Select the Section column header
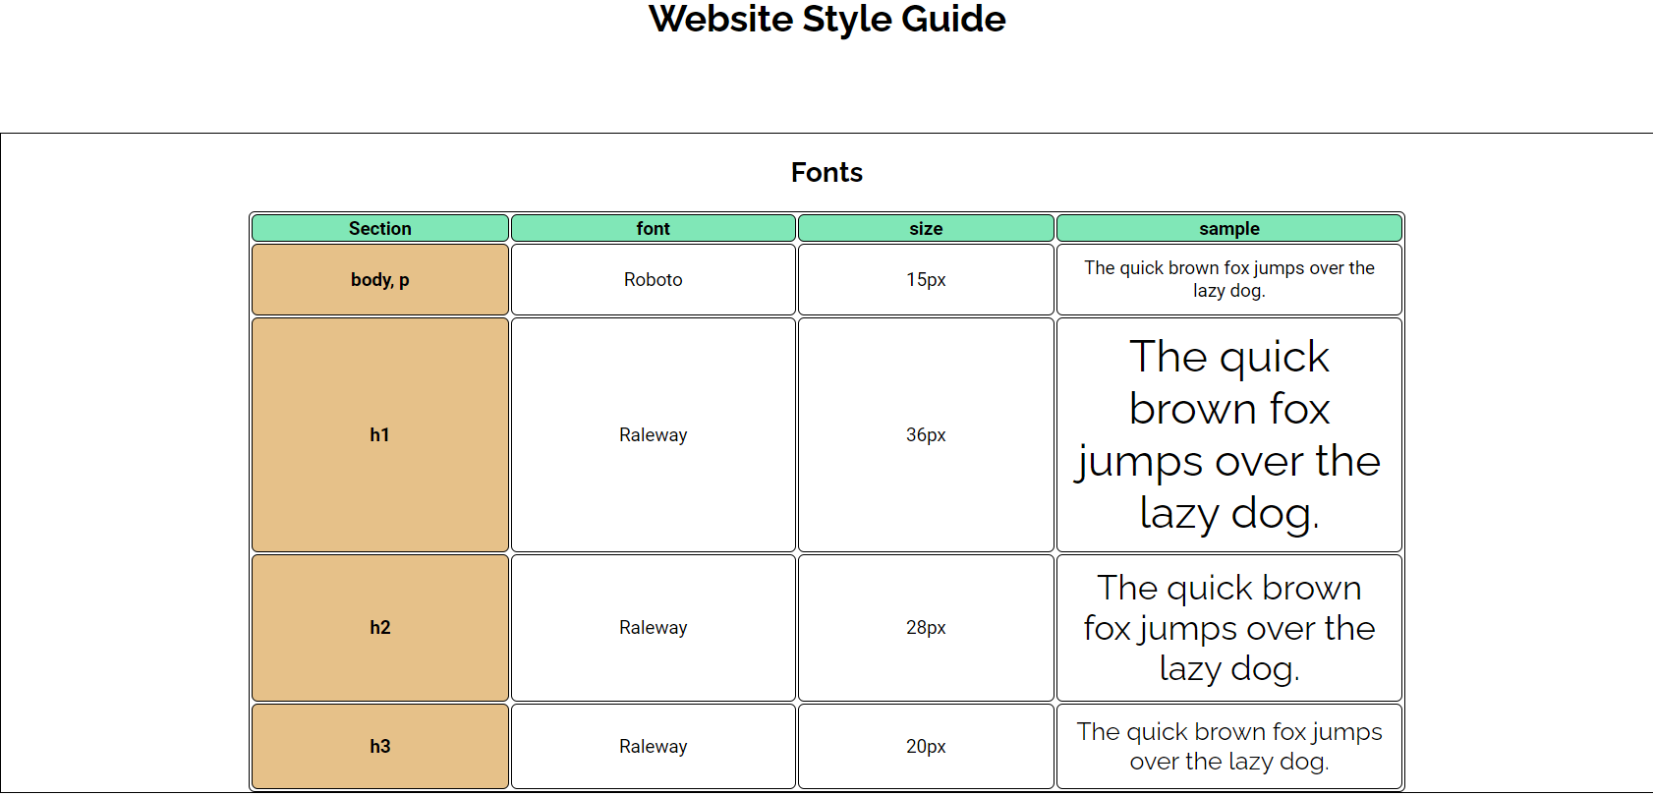The image size is (1653, 796). pos(380,228)
